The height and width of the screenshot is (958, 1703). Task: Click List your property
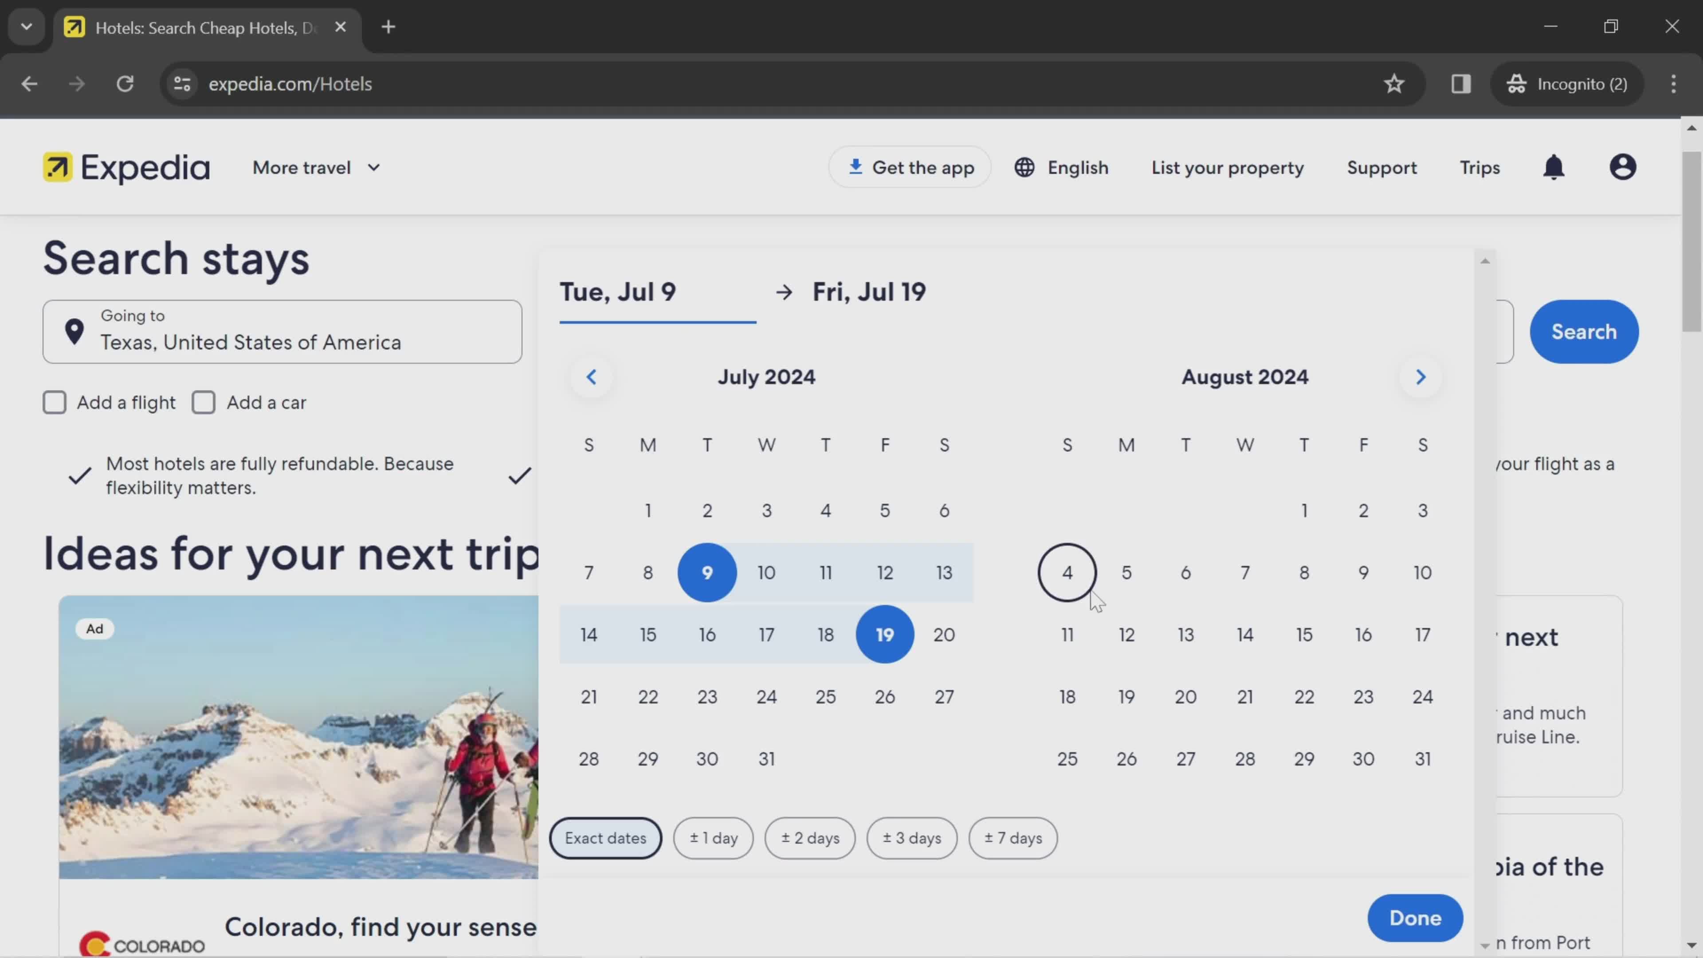tap(1228, 168)
